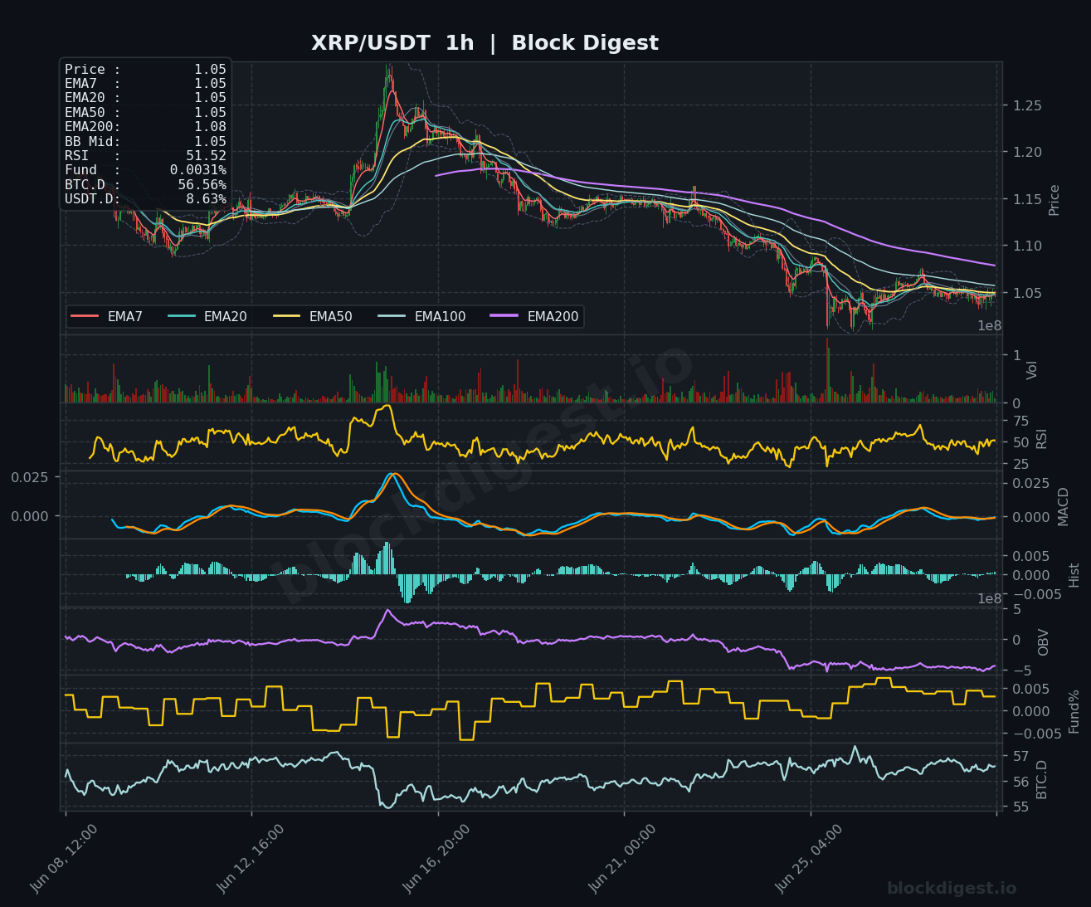Select the EMA200 legend entry
Screen dimensions: 1091x907
click(x=535, y=317)
